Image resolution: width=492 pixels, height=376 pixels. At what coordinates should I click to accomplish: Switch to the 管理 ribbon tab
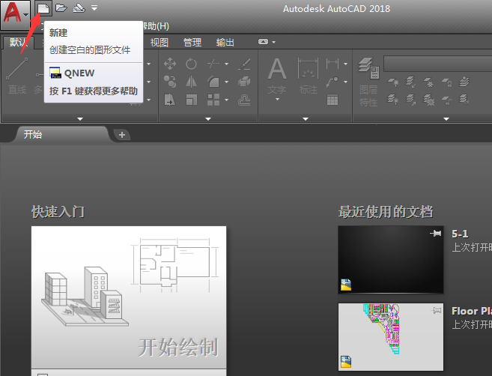tap(192, 43)
